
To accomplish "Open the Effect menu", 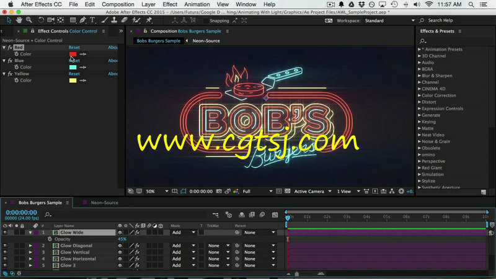I will 170,4.
